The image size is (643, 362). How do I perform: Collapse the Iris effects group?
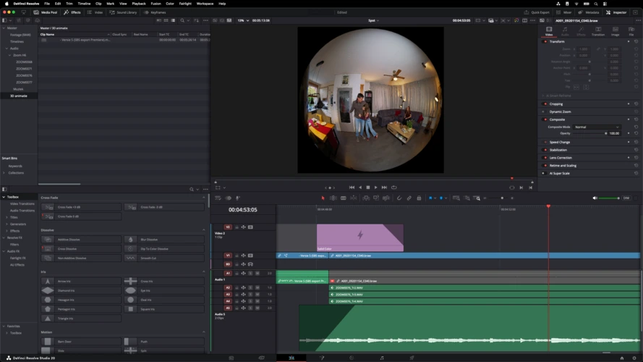pos(204,271)
